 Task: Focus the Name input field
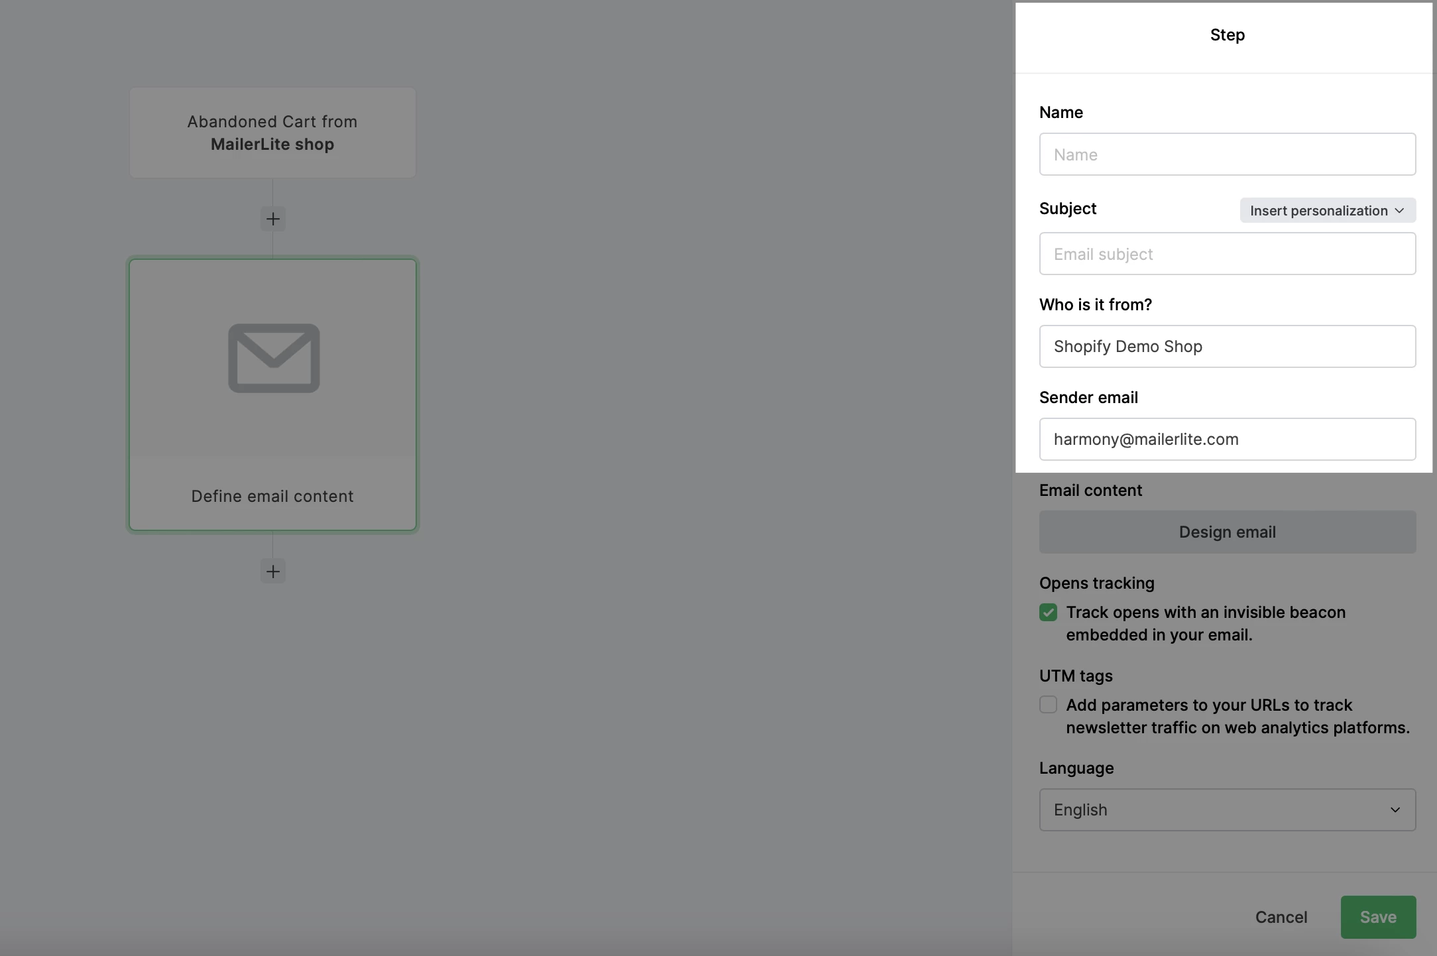1227,154
